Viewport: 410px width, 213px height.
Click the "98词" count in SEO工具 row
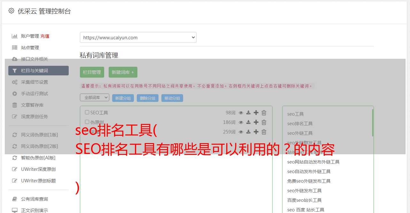230,113
